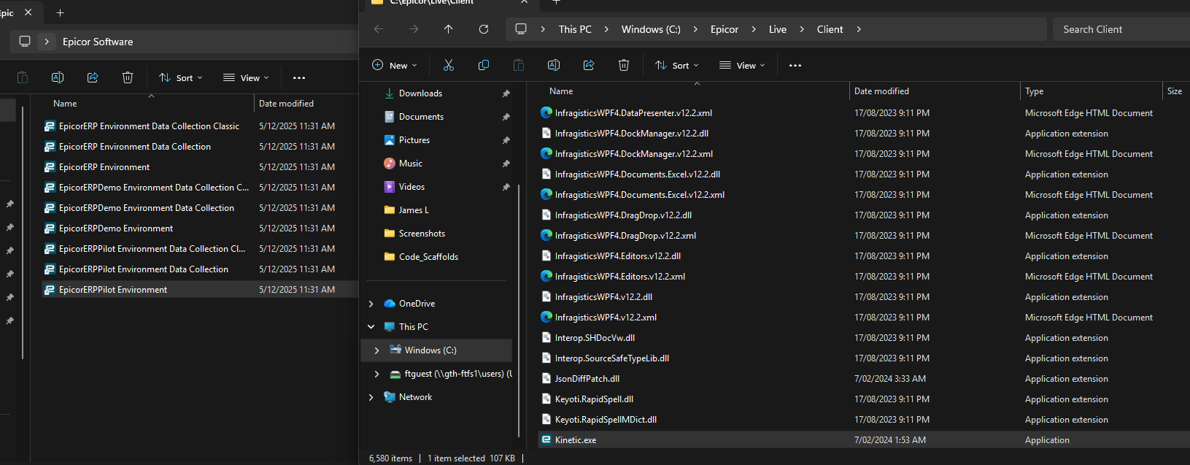The image size is (1190, 465).
Task: Click the Share icon in Client toolbar
Action: pos(588,65)
